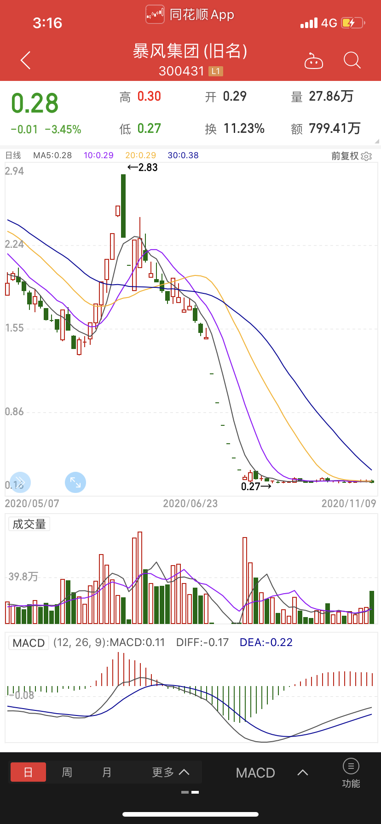381x824 pixels.
Task: Tap the search magnifier icon
Action: coord(352,60)
